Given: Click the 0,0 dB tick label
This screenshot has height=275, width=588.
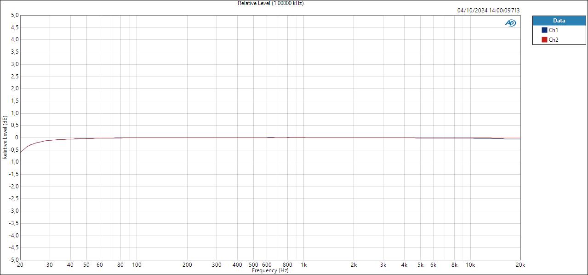Looking at the screenshot, I should pos(16,137).
